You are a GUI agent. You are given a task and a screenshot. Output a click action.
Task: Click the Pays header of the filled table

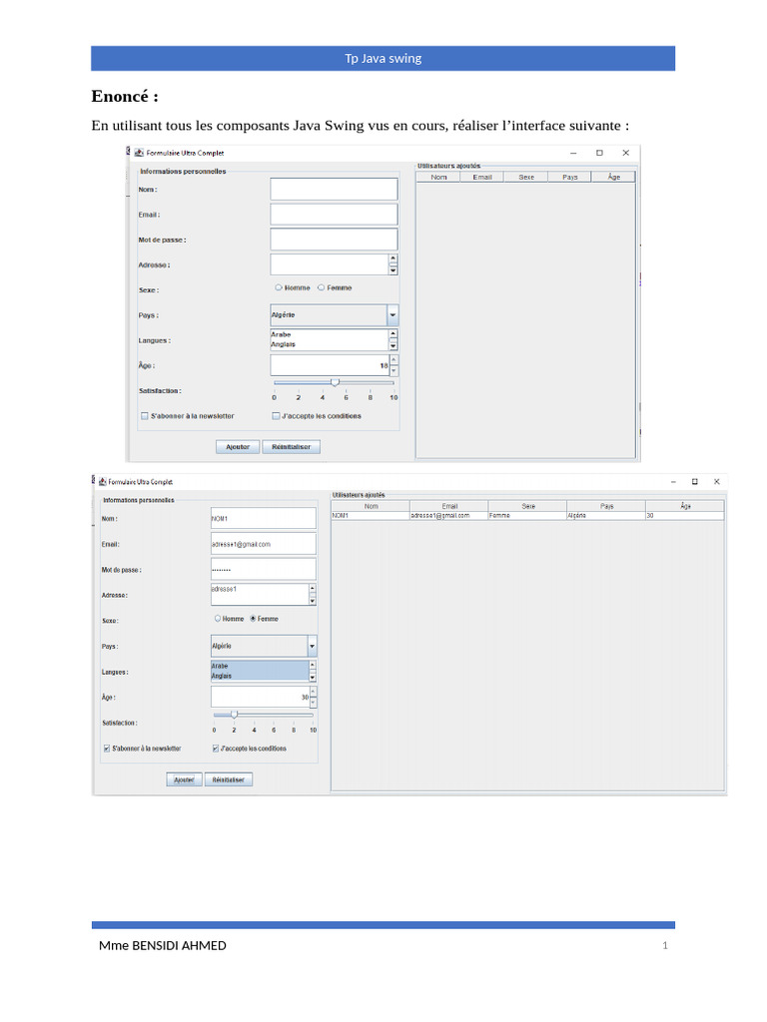click(606, 506)
